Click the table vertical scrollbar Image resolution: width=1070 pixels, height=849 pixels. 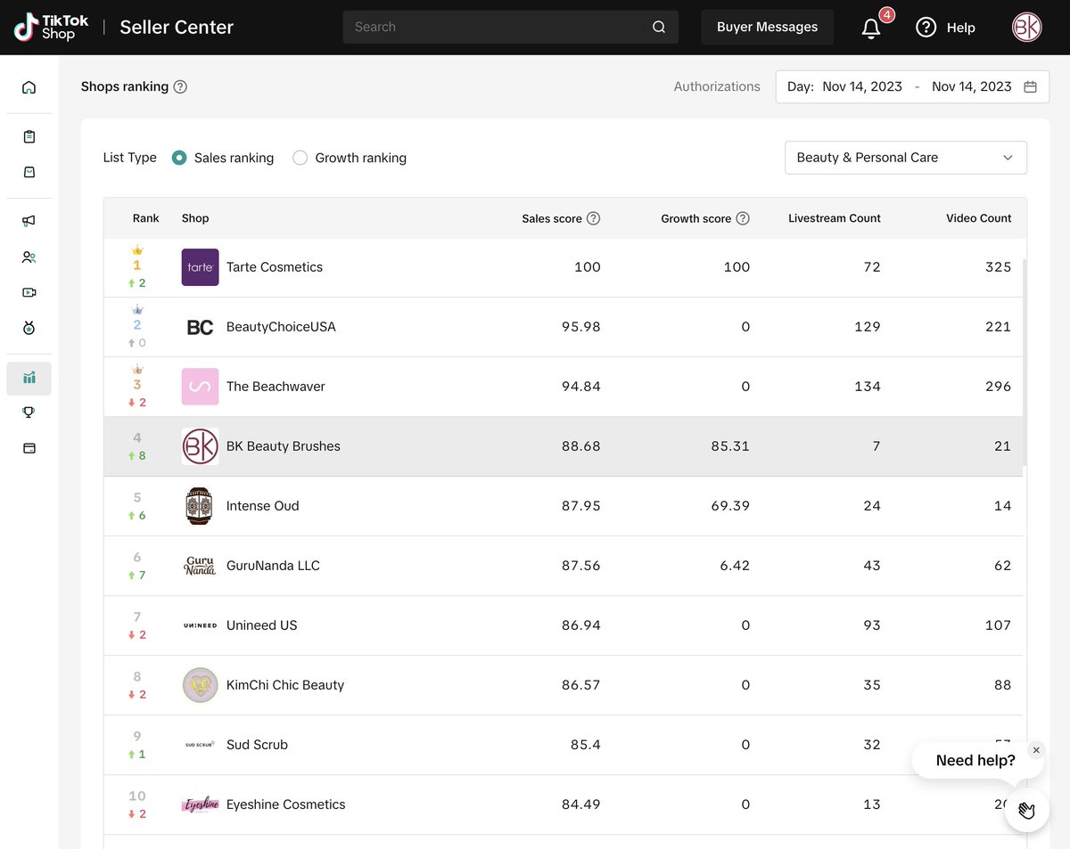pyautogui.click(x=1024, y=362)
